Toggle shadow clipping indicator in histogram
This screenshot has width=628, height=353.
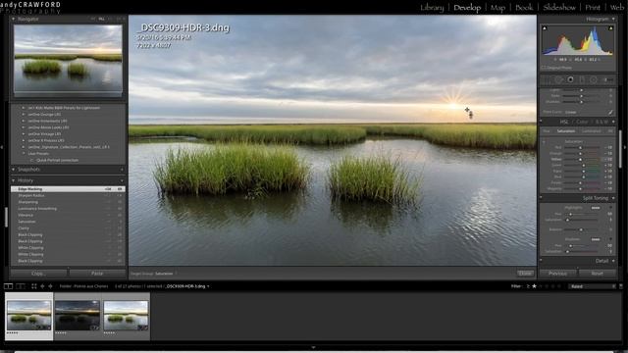[x=545, y=28]
